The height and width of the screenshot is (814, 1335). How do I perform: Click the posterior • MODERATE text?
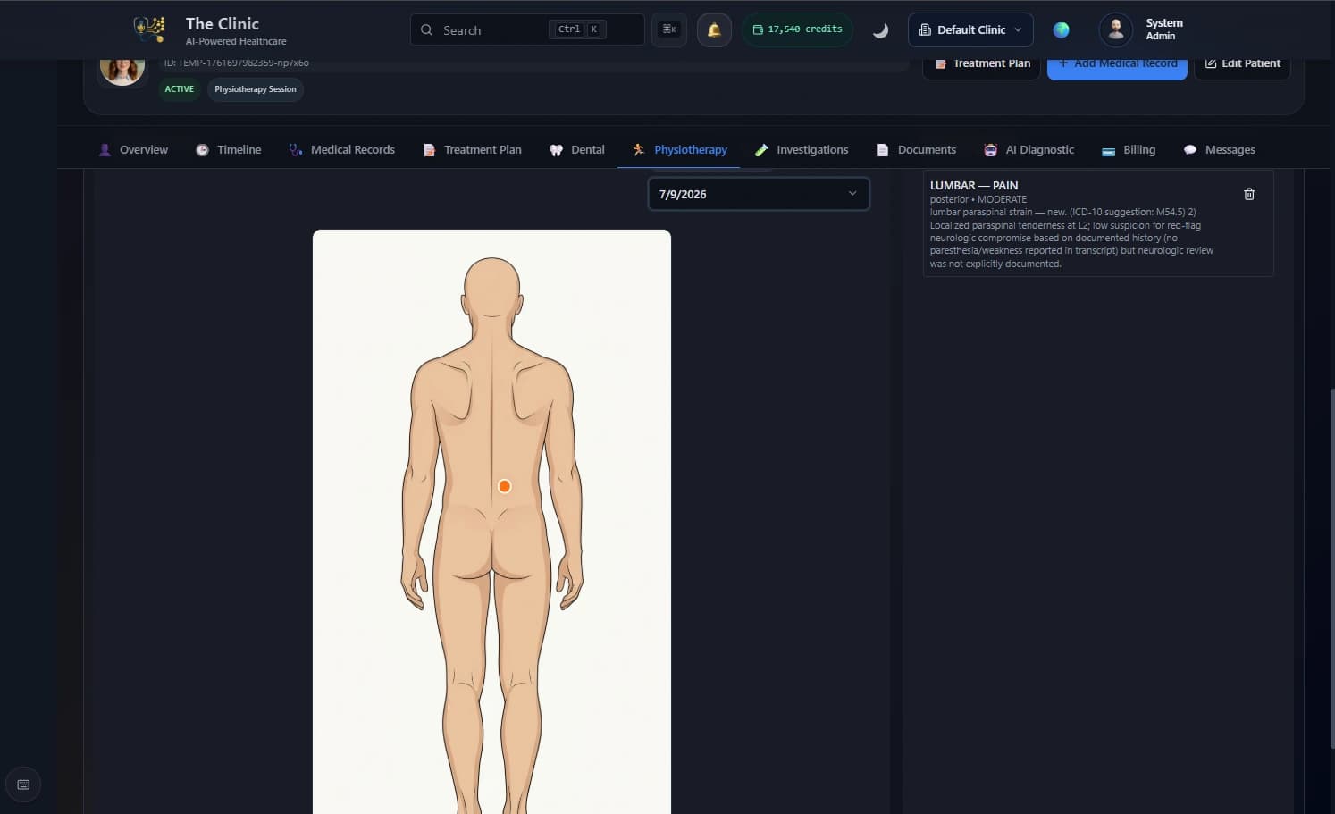tap(978, 199)
